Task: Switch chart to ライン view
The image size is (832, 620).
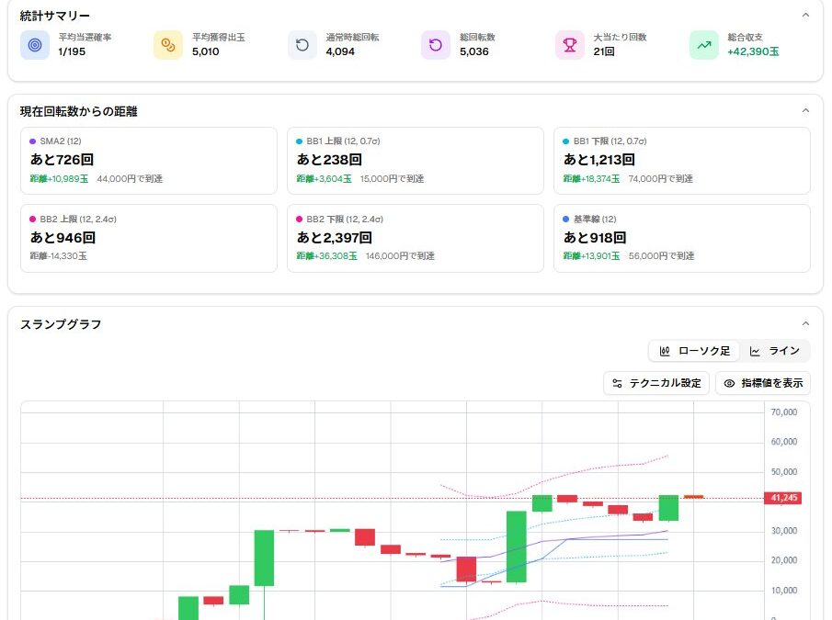Action: (x=775, y=351)
